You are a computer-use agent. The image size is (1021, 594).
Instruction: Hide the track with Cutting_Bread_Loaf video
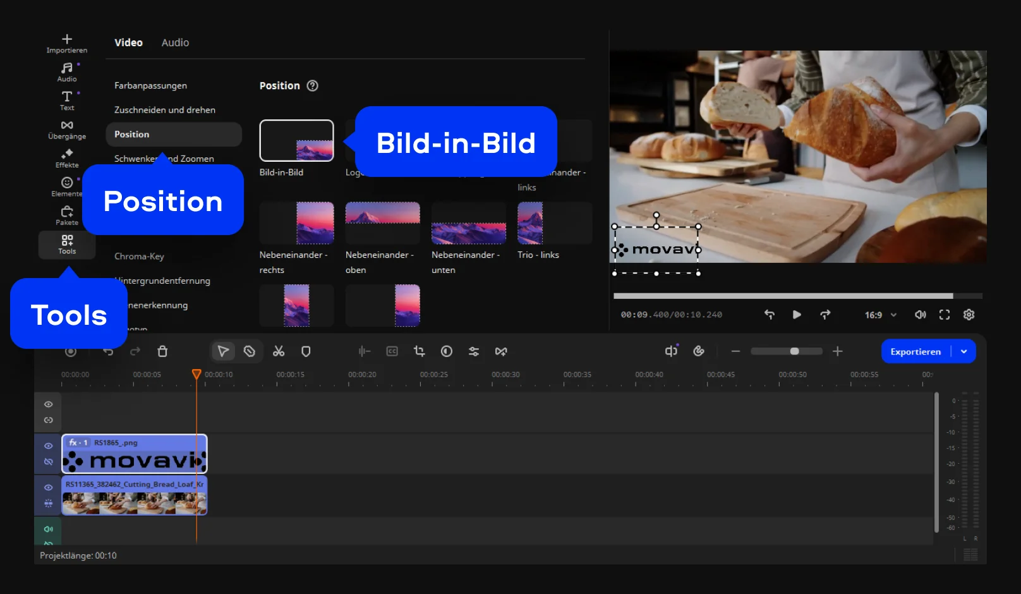coord(49,488)
